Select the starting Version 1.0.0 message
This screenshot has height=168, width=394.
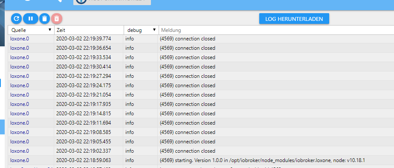click(262, 160)
